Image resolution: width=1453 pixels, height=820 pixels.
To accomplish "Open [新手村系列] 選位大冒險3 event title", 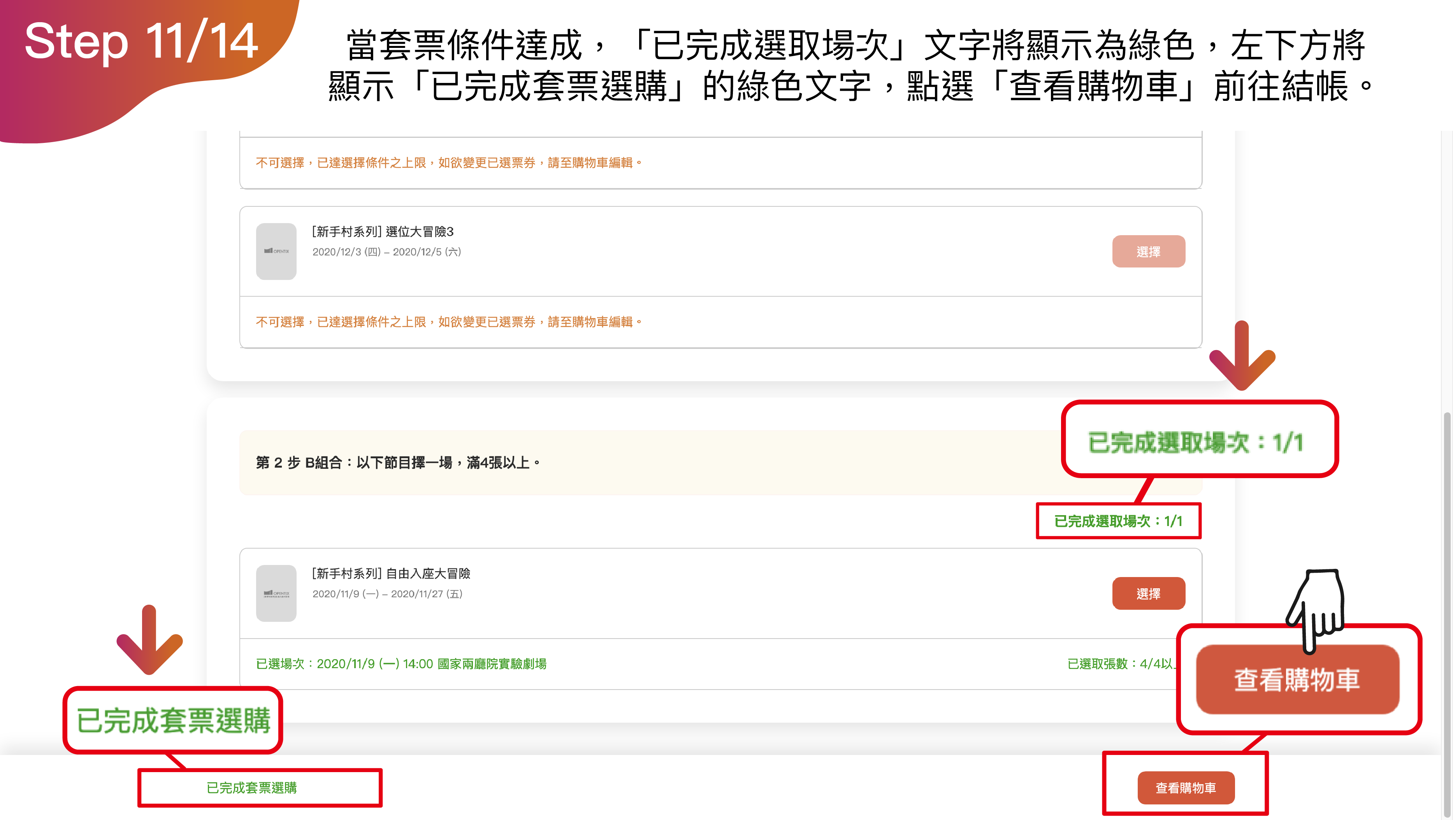I will [383, 231].
